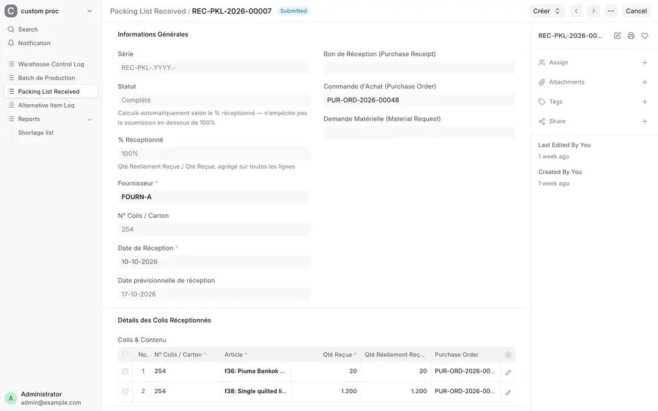Open the Créer dropdown button
The height and width of the screenshot is (411, 658).
pyautogui.click(x=546, y=11)
